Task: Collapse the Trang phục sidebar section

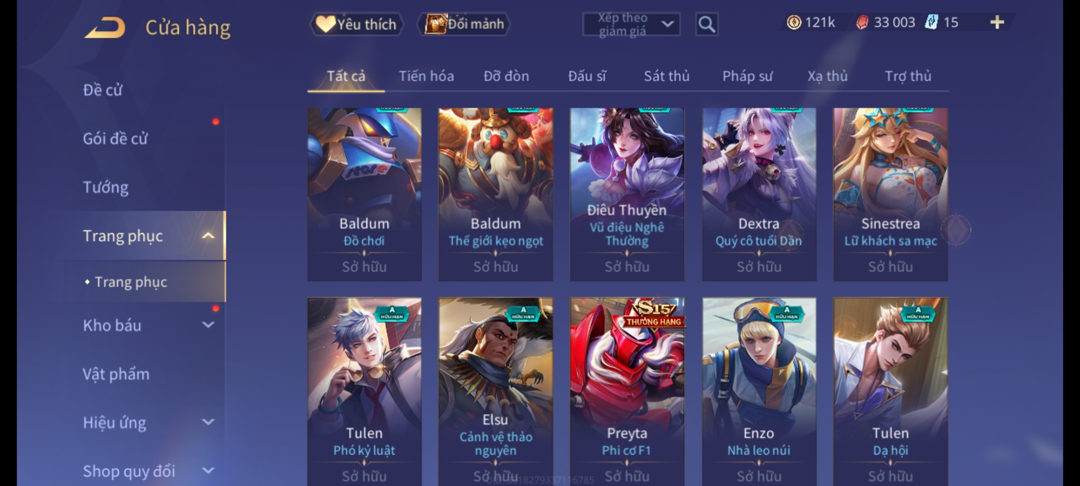Action: click(208, 236)
